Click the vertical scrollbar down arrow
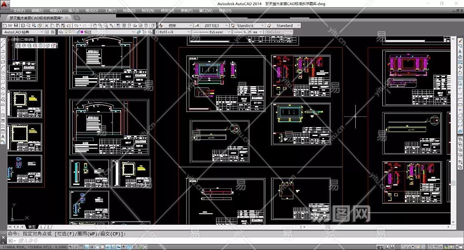The width and height of the screenshot is (464, 250). (x=453, y=222)
